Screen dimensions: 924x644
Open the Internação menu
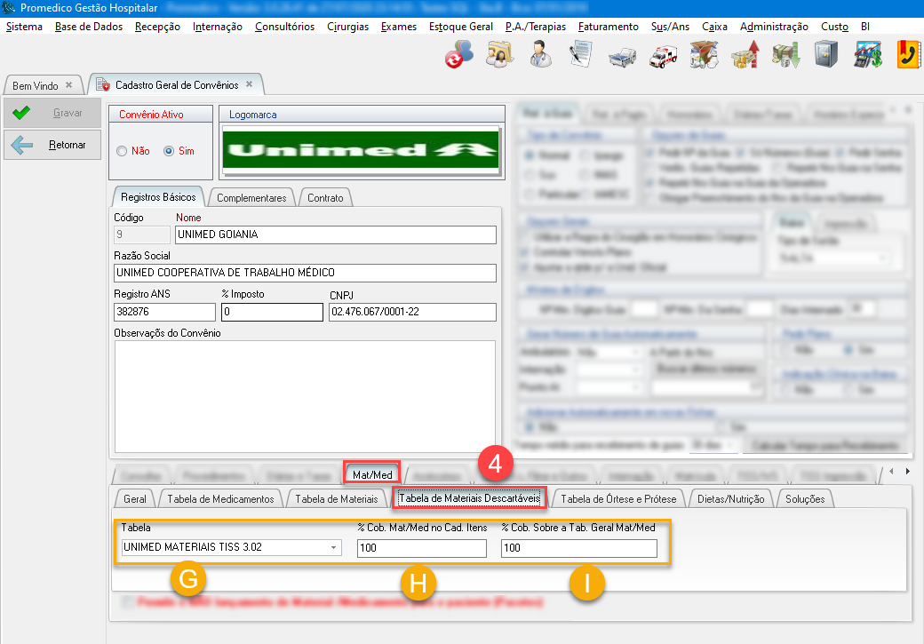218,27
